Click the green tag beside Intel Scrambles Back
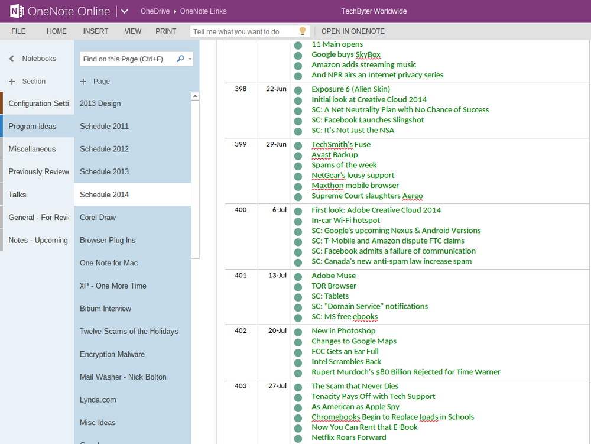 [298, 363]
